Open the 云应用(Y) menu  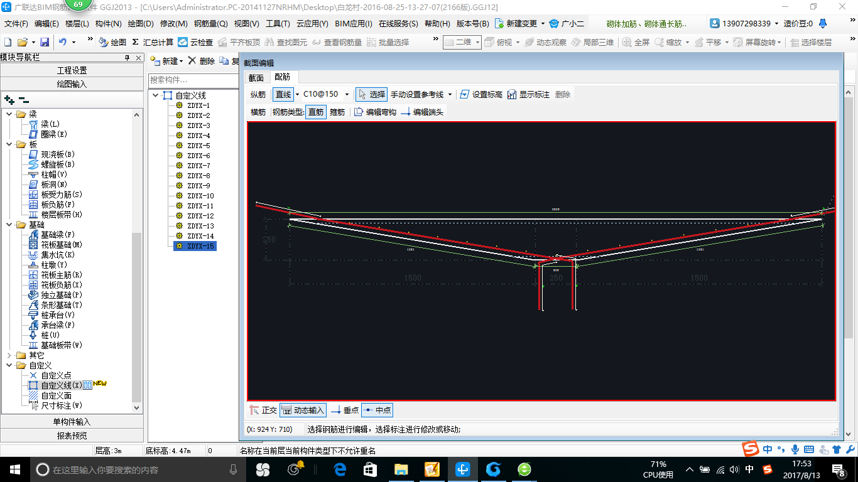(x=312, y=24)
